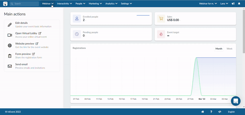Open the Webinar dropdown menu
Screen dimensions: 245x115
click(48, 4)
